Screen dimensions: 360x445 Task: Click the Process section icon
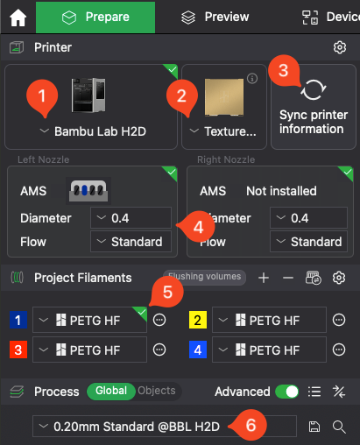click(17, 392)
